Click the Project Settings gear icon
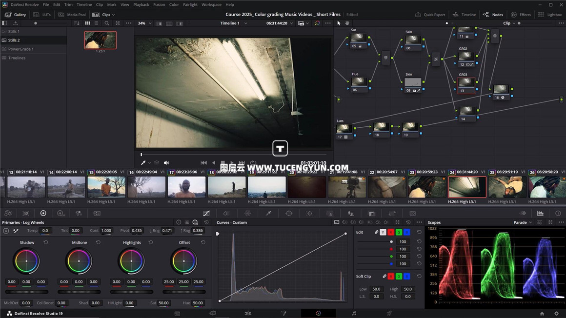Screen dimensions: 566x318 [556, 314]
